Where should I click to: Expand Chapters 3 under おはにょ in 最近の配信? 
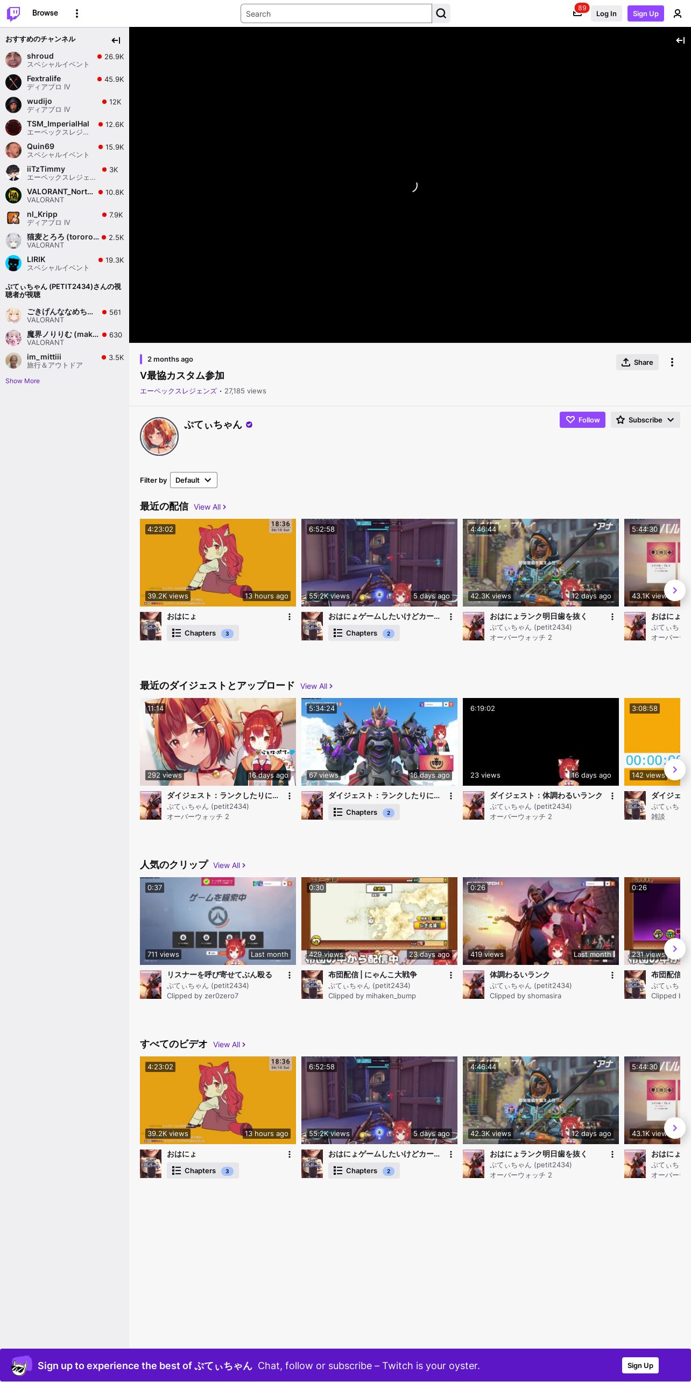tap(202, 633)
